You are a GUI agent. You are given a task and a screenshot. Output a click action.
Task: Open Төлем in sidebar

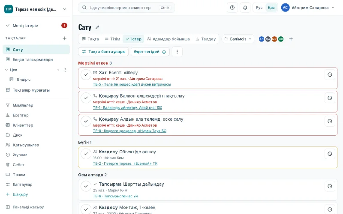36,175
